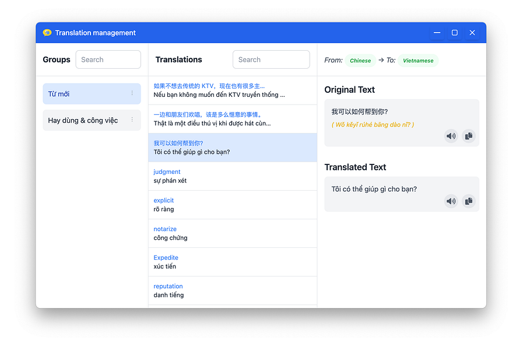Minimize the Translation management window

[x=437, y=32]
